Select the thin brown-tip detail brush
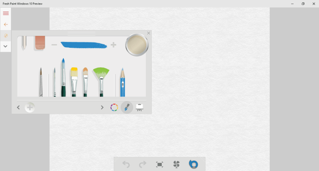The image size is (319, 171). (41, 82)
